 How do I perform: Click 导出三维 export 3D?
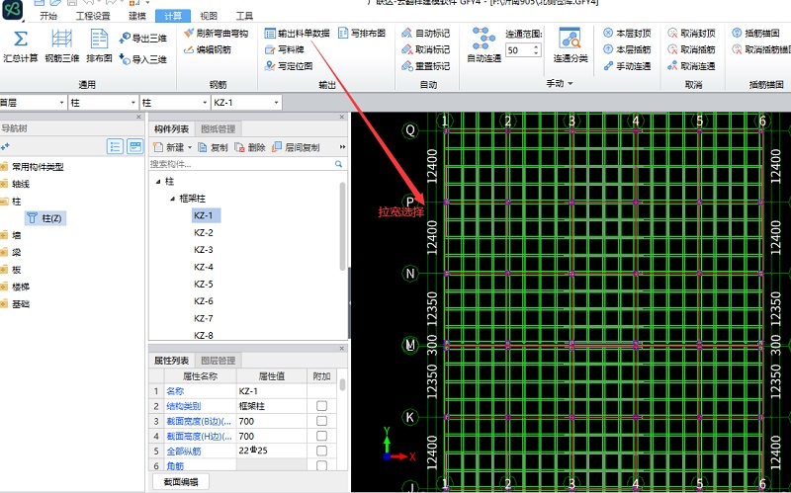pyautogui.click(x=142, y=39)
